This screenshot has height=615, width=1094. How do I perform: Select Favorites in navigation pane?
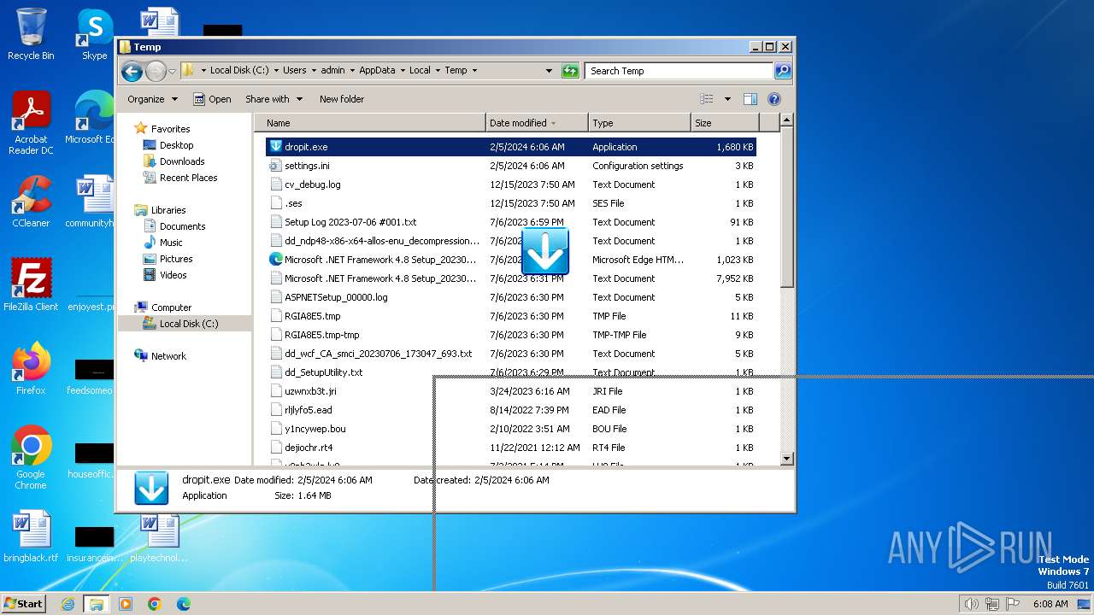click(170, 129)
